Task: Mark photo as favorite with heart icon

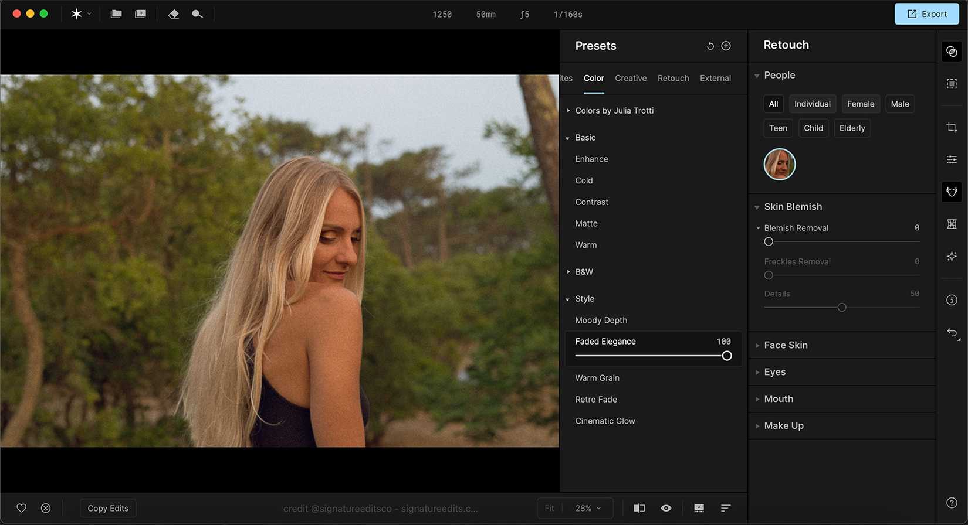Action: 21,508
